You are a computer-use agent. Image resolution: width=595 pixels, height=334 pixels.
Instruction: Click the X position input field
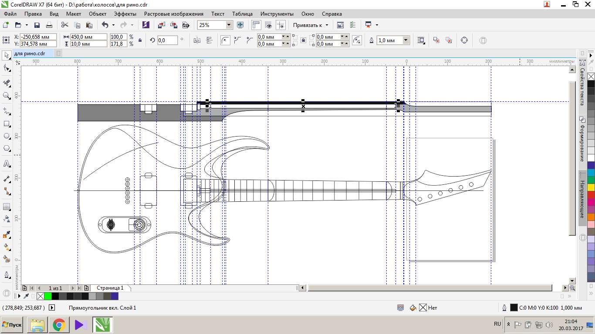pos(38,37)
